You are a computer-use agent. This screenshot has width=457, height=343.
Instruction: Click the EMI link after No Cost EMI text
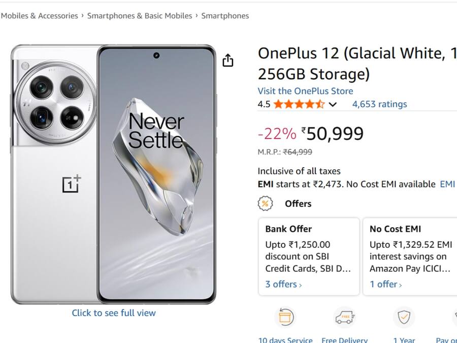[x=448, y=184]
